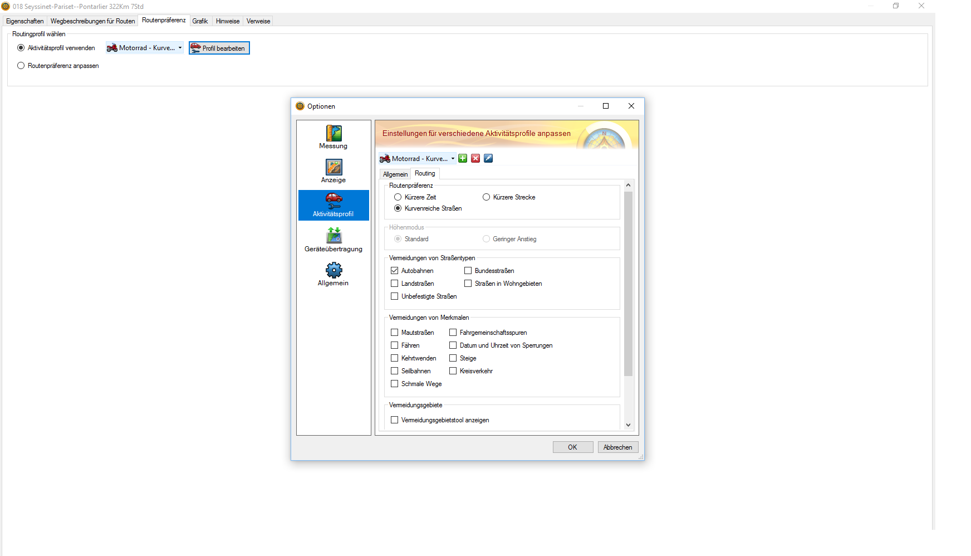
Task: Switch to the Allgemein tab in dialog
Action: pos(395,174)
